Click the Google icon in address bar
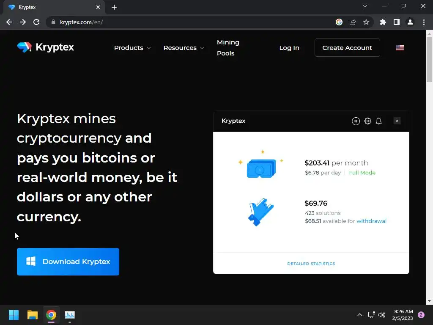 339,22
